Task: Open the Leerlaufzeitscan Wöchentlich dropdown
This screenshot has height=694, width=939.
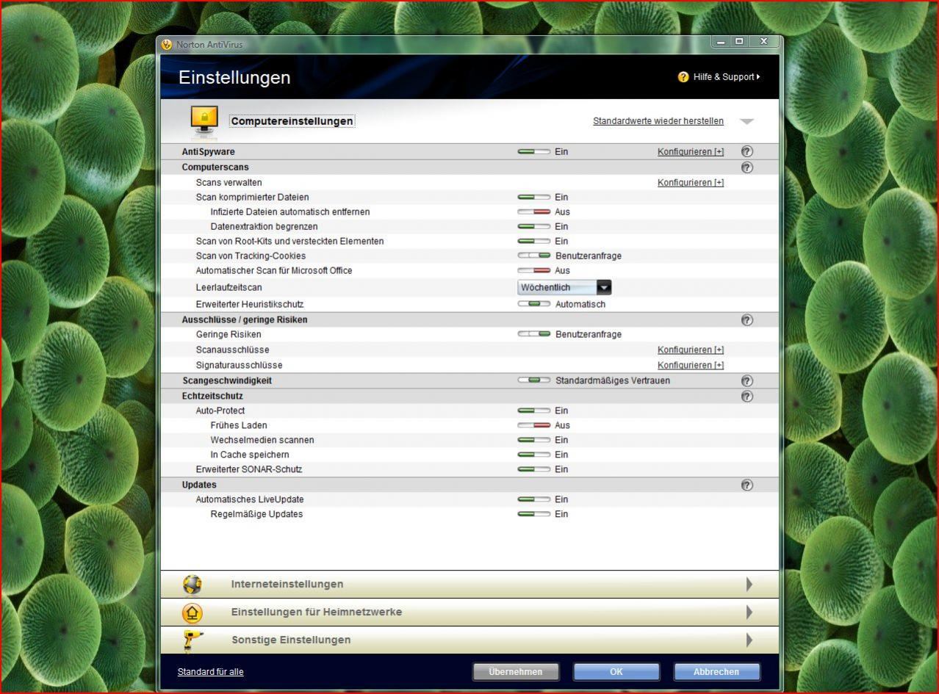Action: pyautogui.click(x=564, y=287)
